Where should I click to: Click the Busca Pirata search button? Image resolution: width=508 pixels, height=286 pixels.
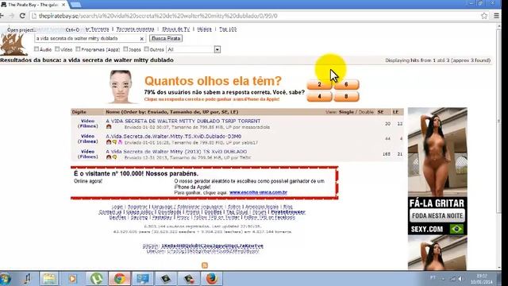(x=166, y=38)
